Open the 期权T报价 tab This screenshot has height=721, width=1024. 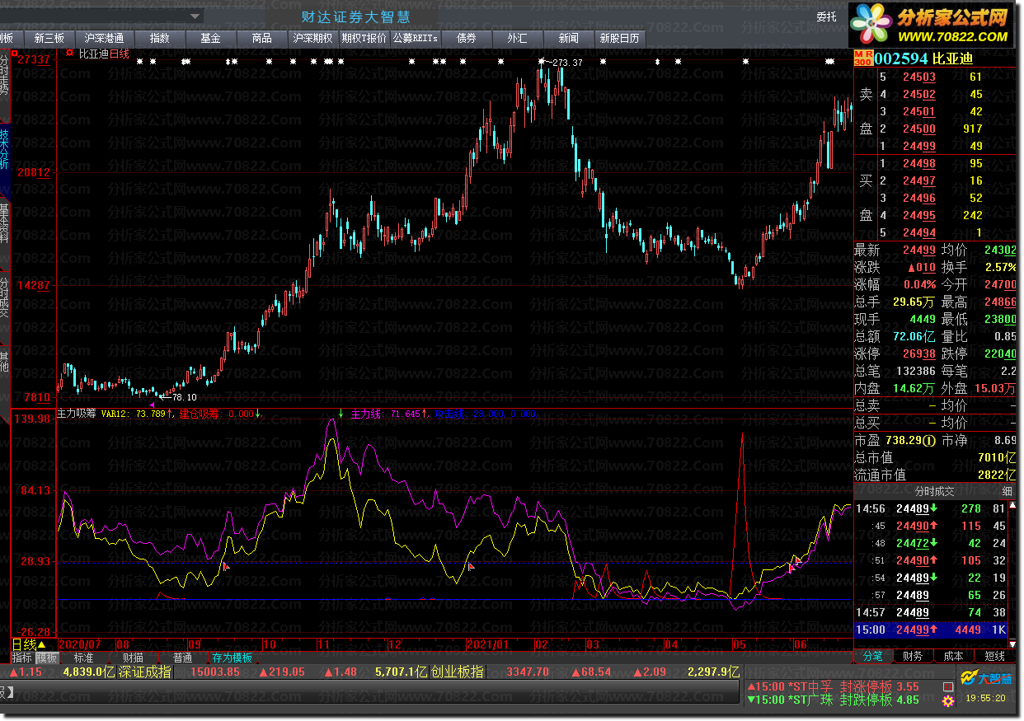[364, 38]
